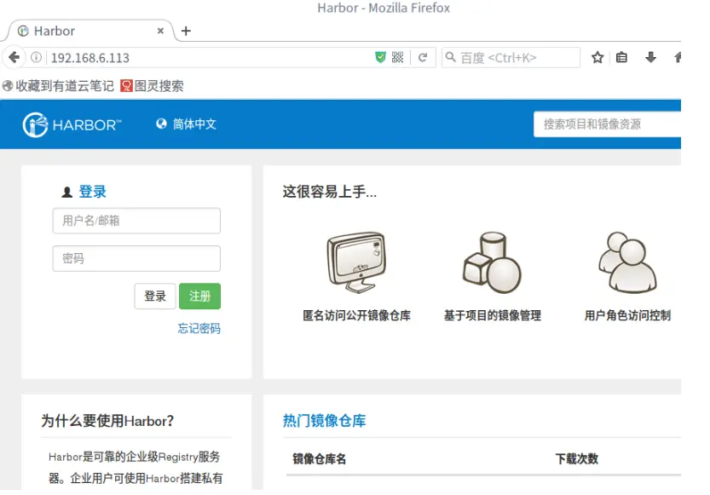
Task: Click the 热门镜像仓库 heading
Action: (x=324, y=421)
